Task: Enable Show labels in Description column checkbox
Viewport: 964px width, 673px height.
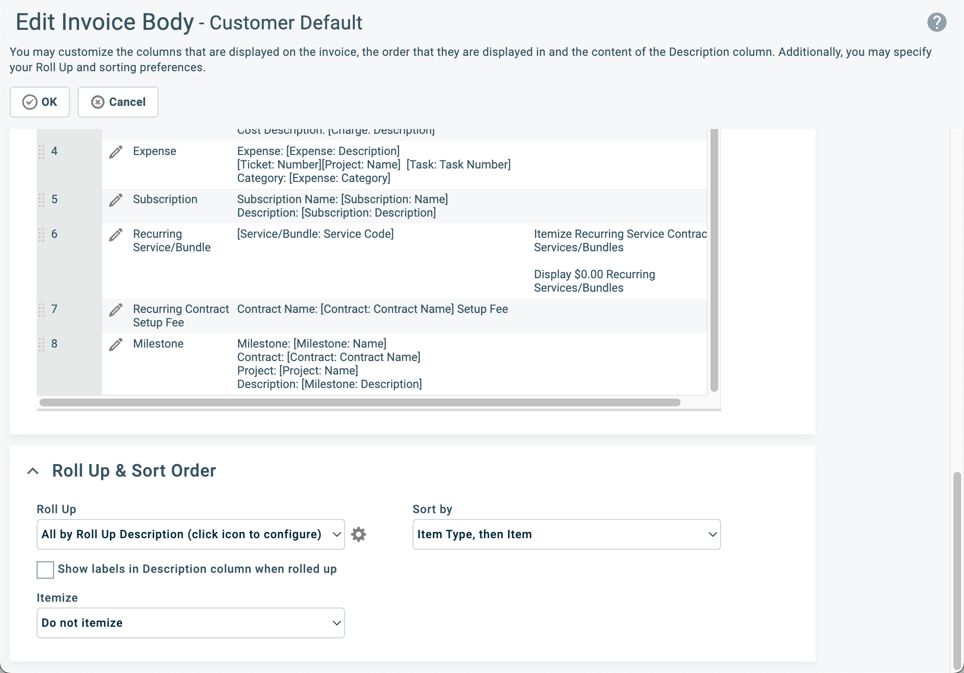Action: (45, 570)
